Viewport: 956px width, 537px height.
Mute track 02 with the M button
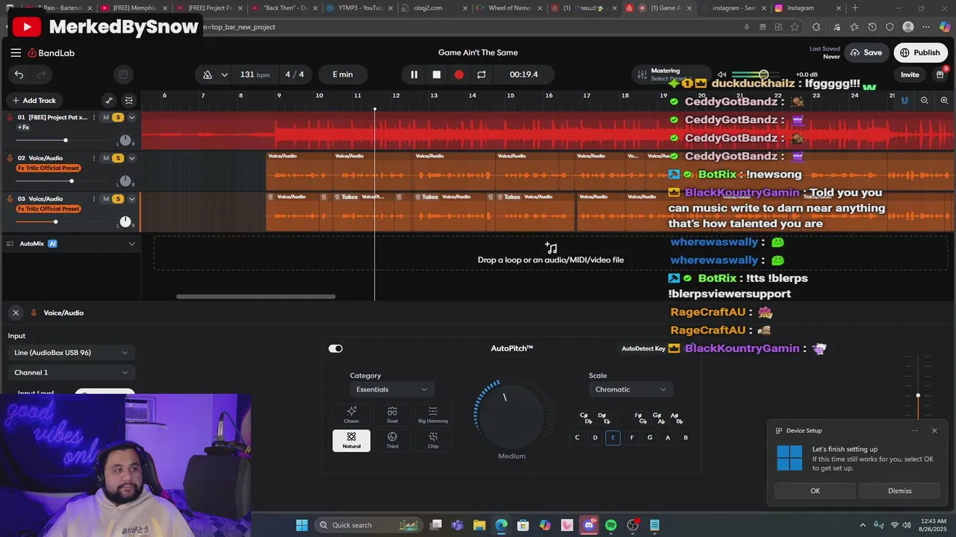(x=106, y=158)
